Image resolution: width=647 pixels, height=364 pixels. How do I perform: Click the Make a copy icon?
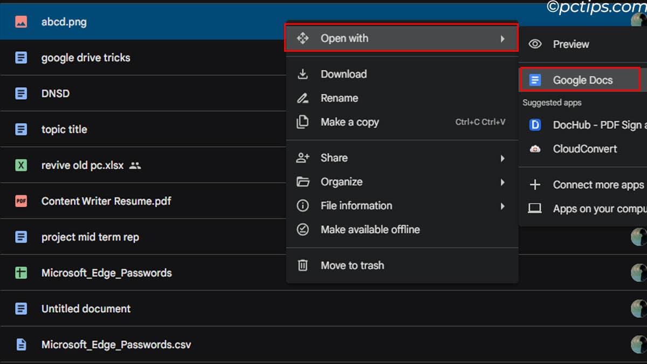pyautogui.click(x=303, y=122)
